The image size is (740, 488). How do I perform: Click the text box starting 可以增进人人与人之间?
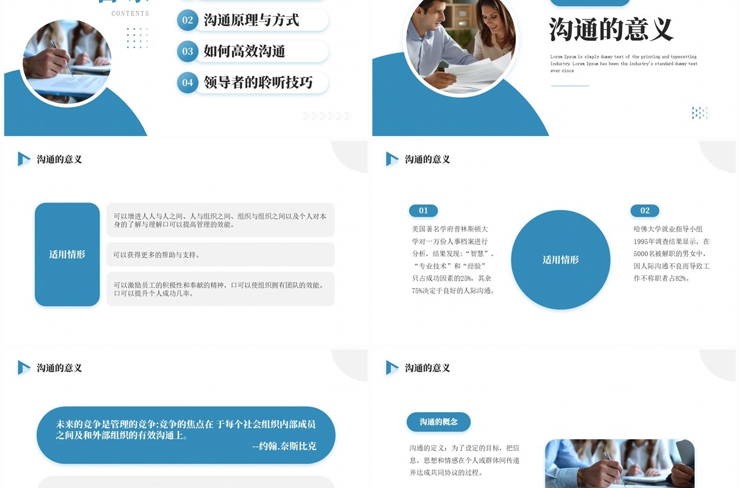click(220, 220)
